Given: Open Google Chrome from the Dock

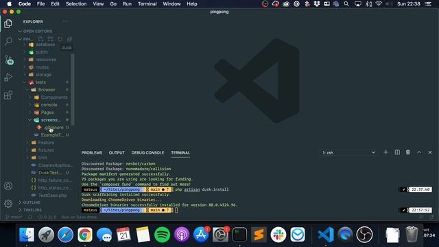Looking at the screenshot, I should pos(85,235).
